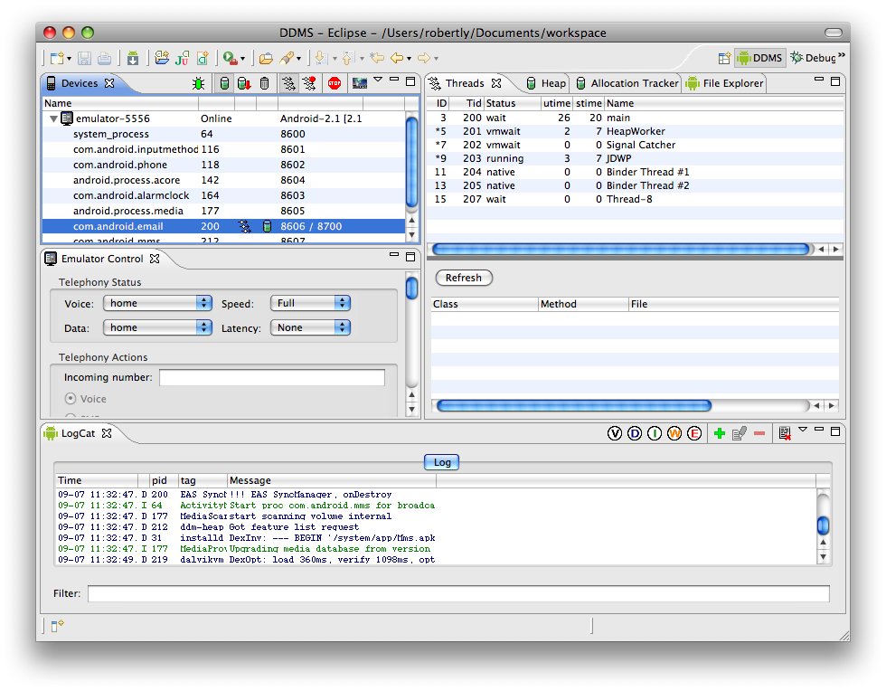Open the Latency dropdown set to None
The height and width of the screenshot is (691, 886).
click(x=309, y=327)
